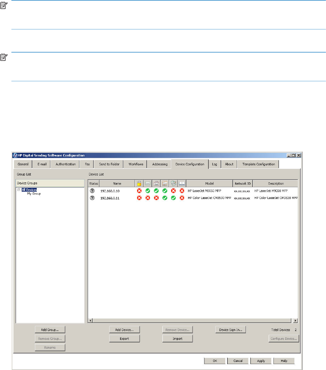The width and height of the screenshot is (326, 370).
Task: Click the fax machine column header icon
Action: coord(156,184)
